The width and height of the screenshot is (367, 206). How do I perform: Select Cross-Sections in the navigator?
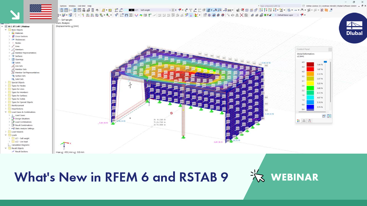(21, 36)
